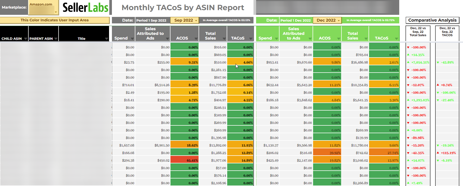Select the average overall TACOS 02.12% note
This screenshot has height=186, width=463.
point(226,20)
